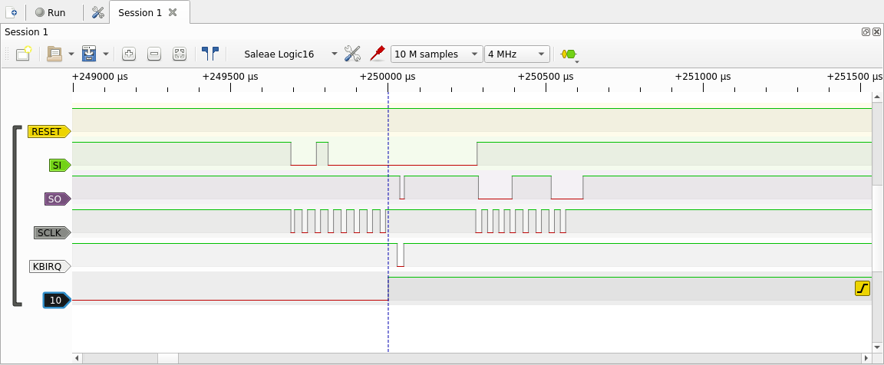884x365 pixels.
Task: Click the yellow RESET channel label
Action: pyautogui.click(x=47, y=132)
